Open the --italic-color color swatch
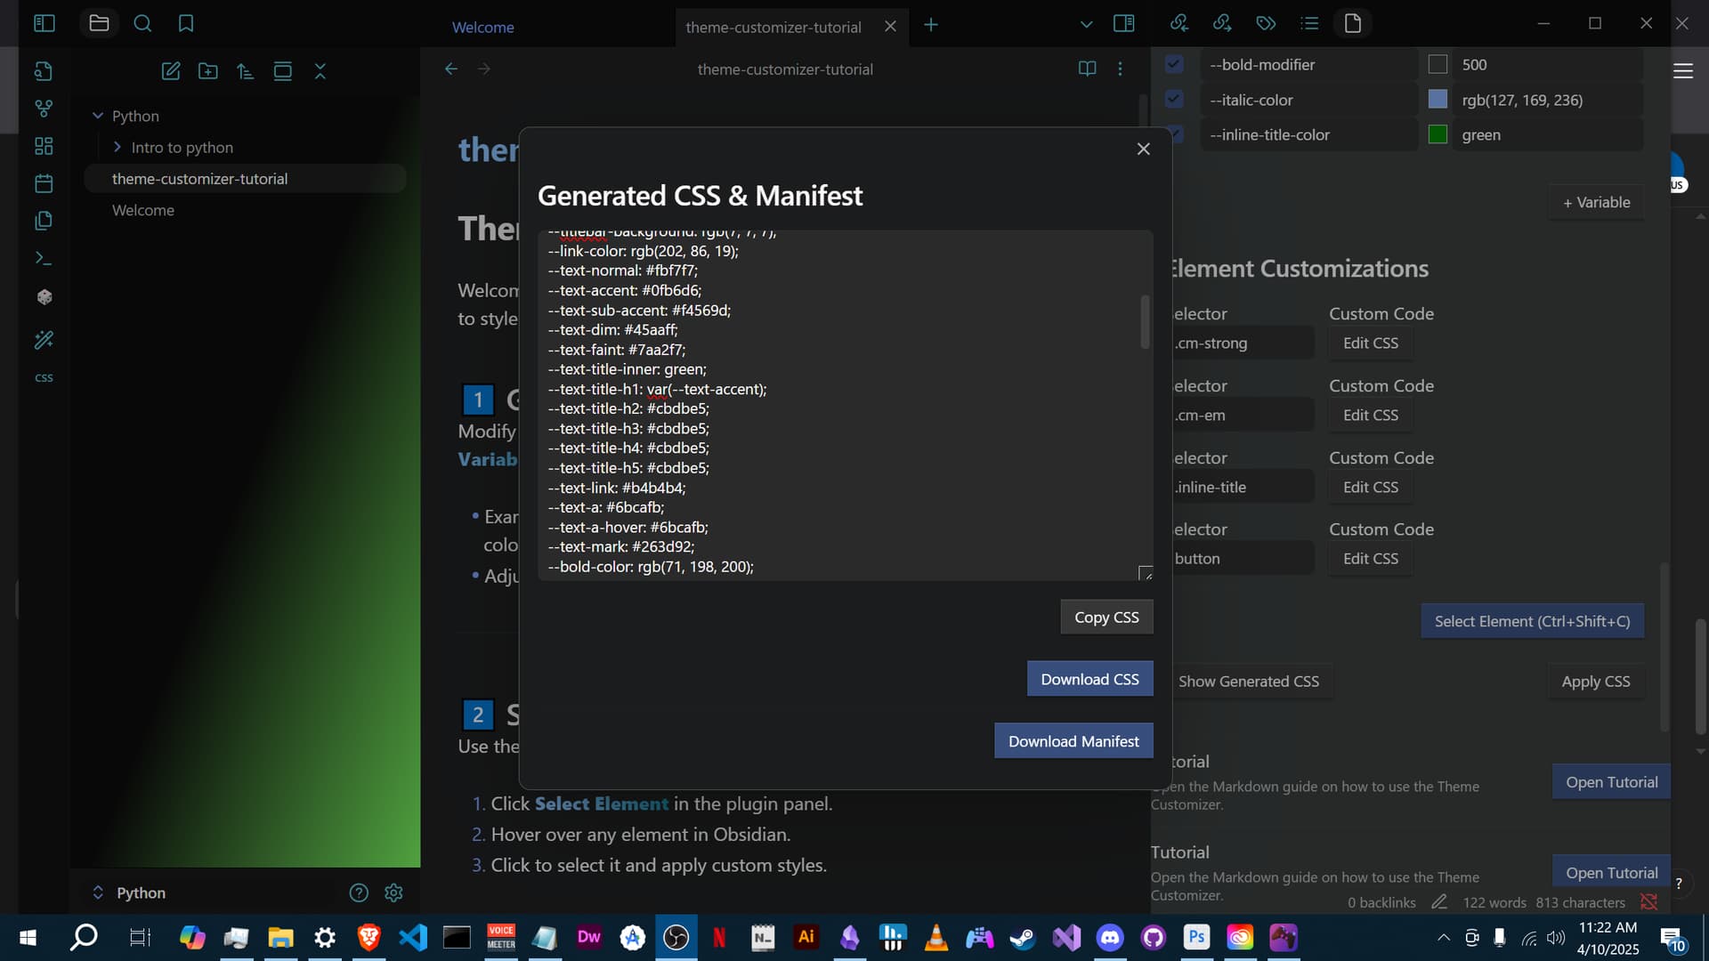The image size is (1709, 961). tap(1438, 99)
